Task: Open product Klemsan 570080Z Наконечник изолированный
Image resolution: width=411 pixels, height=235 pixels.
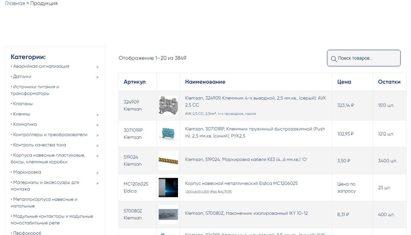Action: click(x=247, y=214)
